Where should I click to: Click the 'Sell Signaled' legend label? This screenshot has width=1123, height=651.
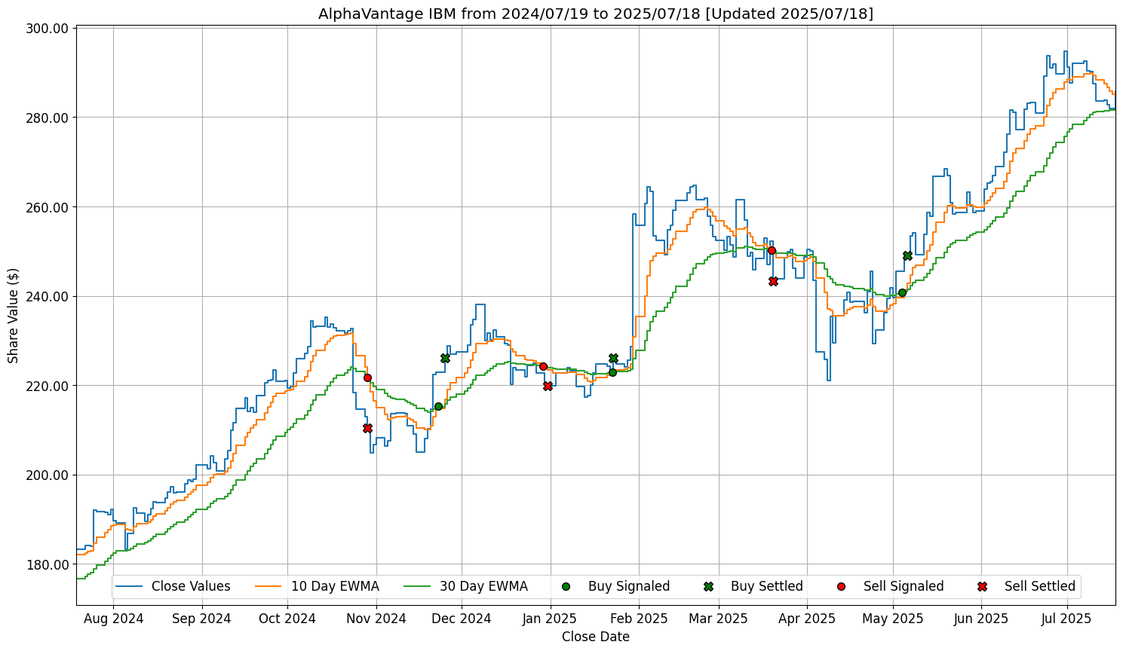904,586
